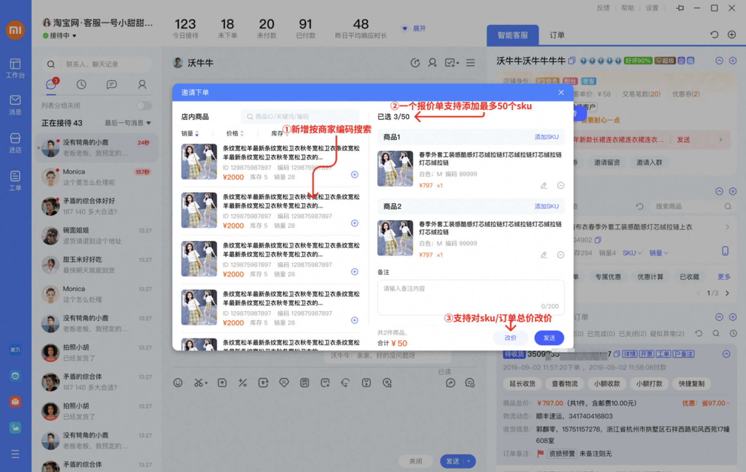This screenshot has height=472, width=746.
Task: Open the SKU dropdown in product panel
Action: [632, 253]
